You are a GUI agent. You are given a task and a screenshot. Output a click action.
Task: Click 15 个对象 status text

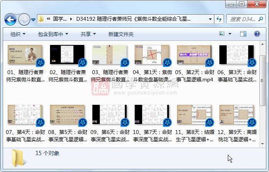47,153
